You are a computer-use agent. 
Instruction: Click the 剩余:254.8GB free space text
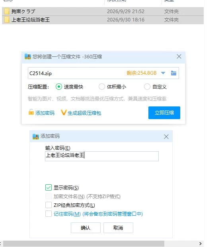142,73
